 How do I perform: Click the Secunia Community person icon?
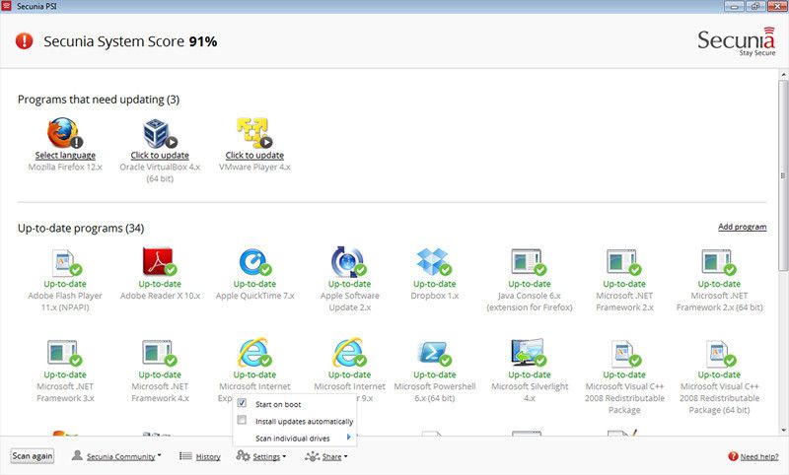[x=77, y=455]
